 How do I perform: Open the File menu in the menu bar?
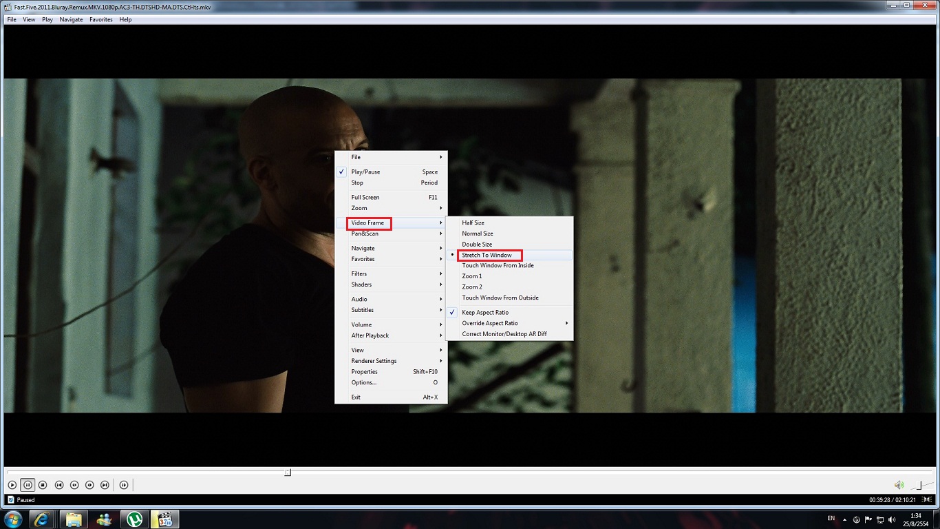[x=12, y=19]
